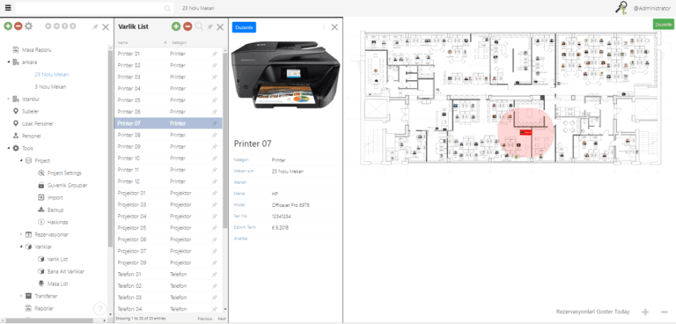This screenshot has height=324, width=676.
Task: Click the blue Duzenle button
Action: [x=244, y=27]
